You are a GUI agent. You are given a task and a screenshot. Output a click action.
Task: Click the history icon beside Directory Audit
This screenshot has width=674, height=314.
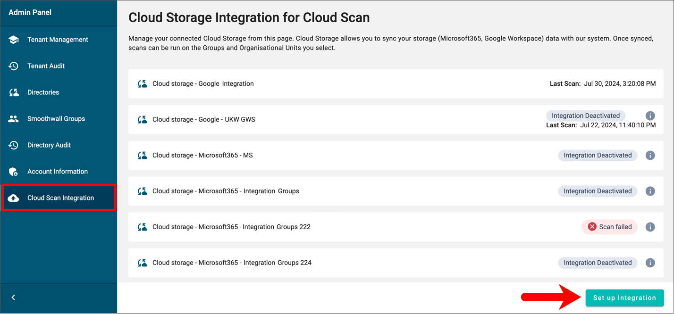(14, 145)
